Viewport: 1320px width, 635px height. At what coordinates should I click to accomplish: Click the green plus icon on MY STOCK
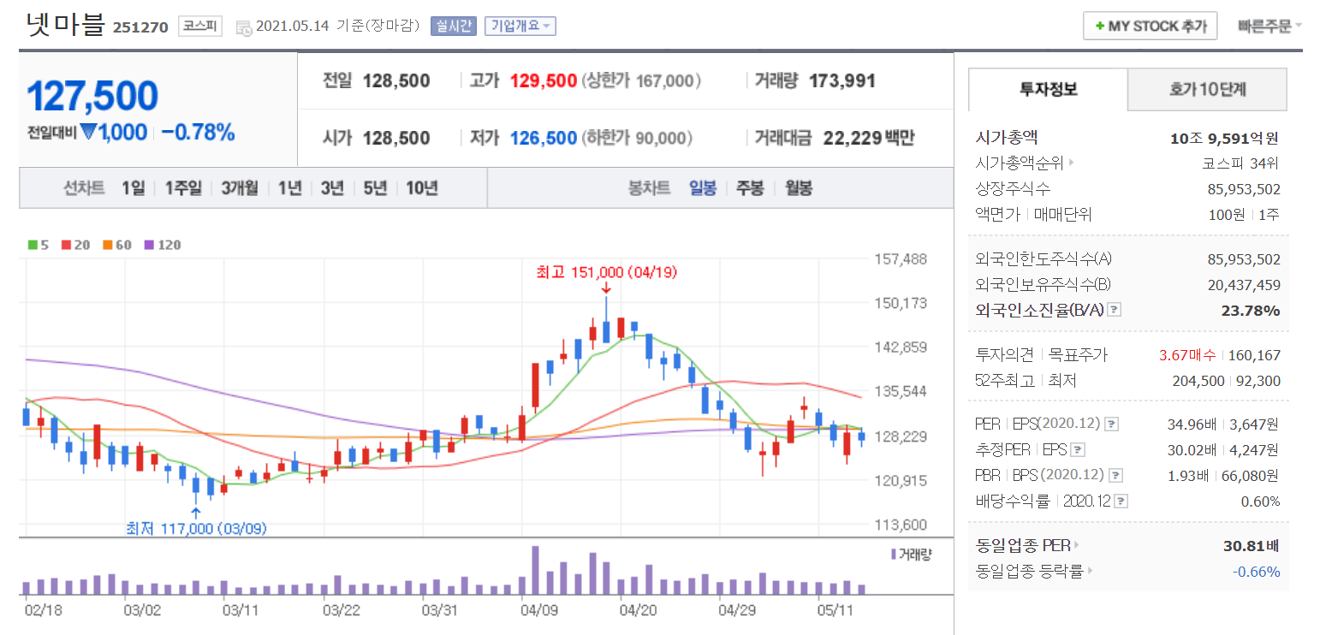click(x=1098, y=27)
